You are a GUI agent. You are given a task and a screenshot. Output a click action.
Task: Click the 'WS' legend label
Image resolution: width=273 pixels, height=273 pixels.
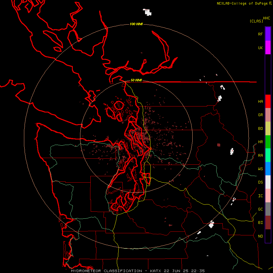coord(260,169)
